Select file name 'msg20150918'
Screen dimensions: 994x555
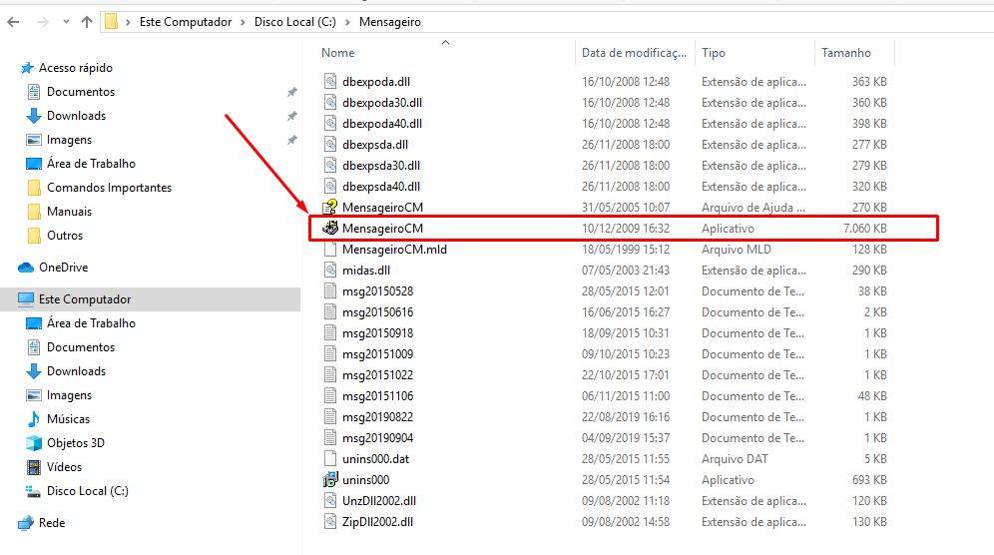tap(378, 333)
